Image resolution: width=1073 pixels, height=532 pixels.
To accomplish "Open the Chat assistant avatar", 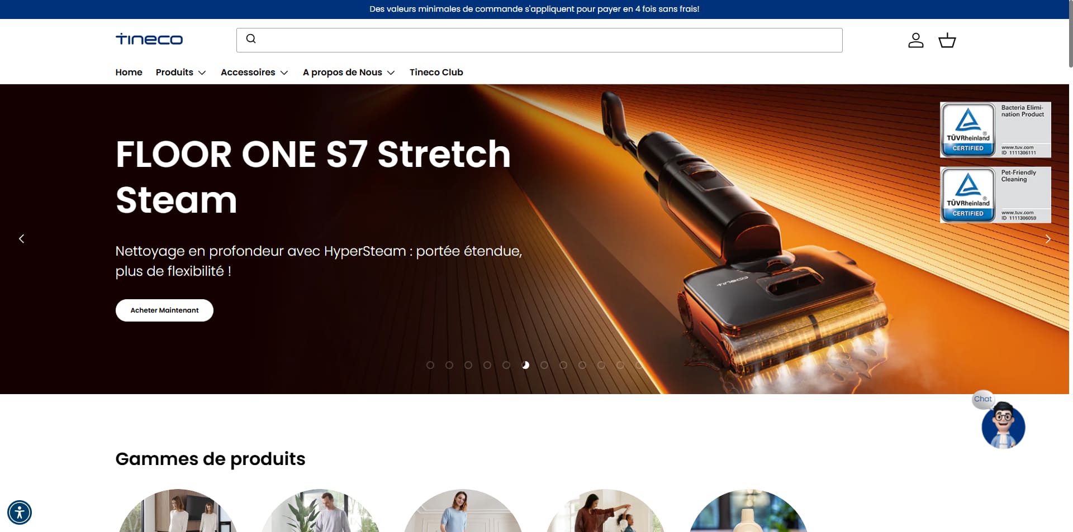I will coord(1003,426).
